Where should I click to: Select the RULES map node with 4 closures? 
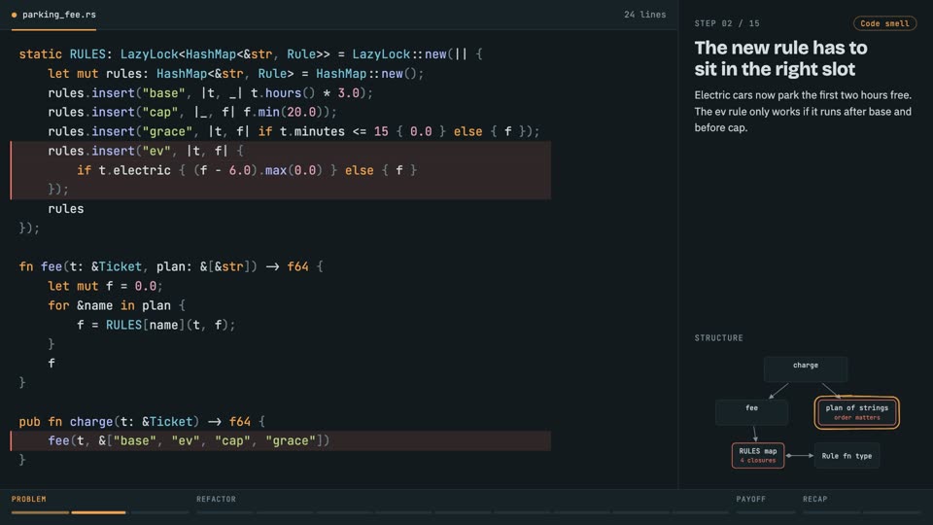757,455
